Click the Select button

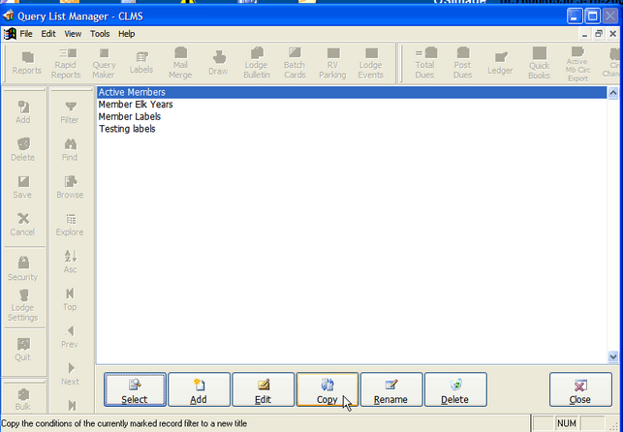click(x=135, y=389)
